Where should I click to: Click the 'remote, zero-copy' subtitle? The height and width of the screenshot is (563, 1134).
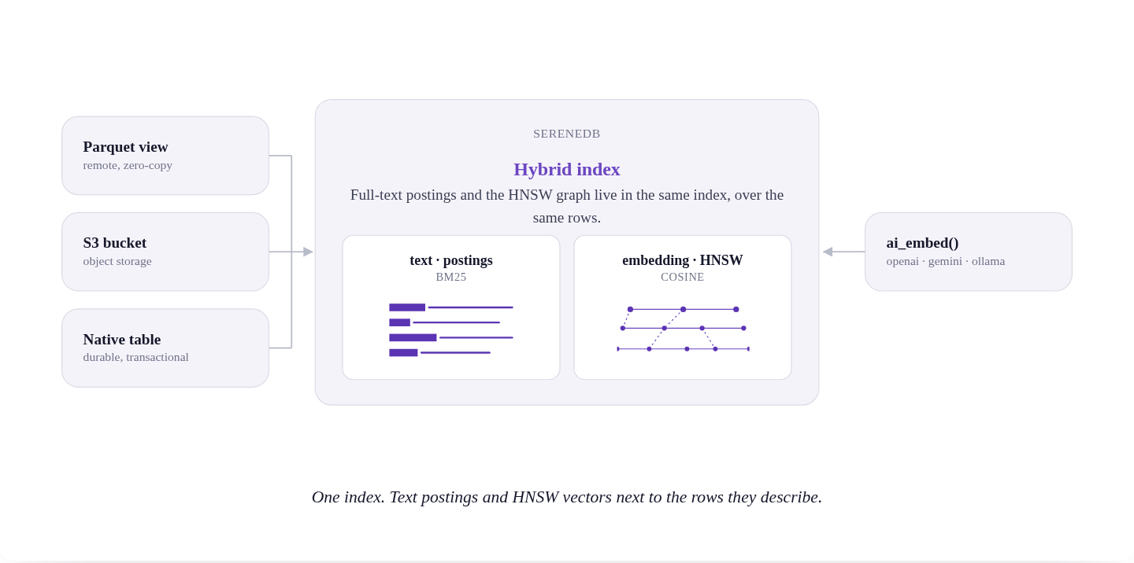(128, 165)
